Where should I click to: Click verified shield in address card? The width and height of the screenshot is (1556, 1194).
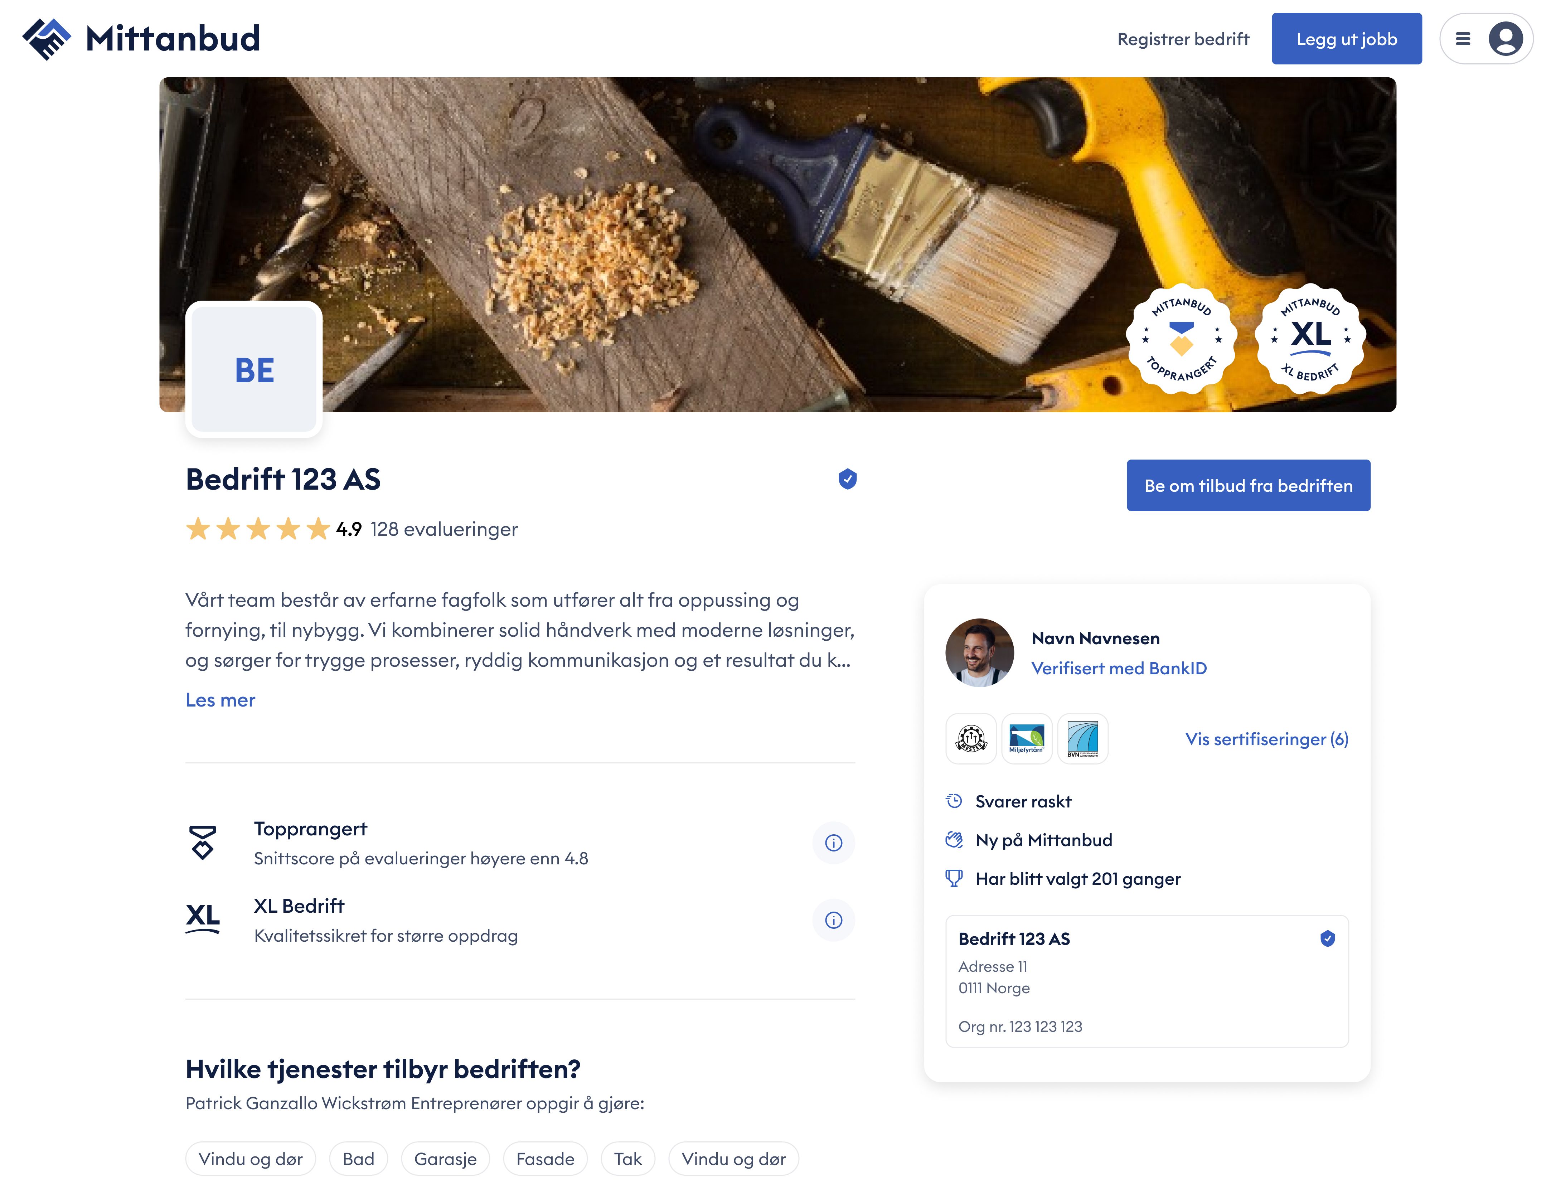click(x=1327, y=939)
